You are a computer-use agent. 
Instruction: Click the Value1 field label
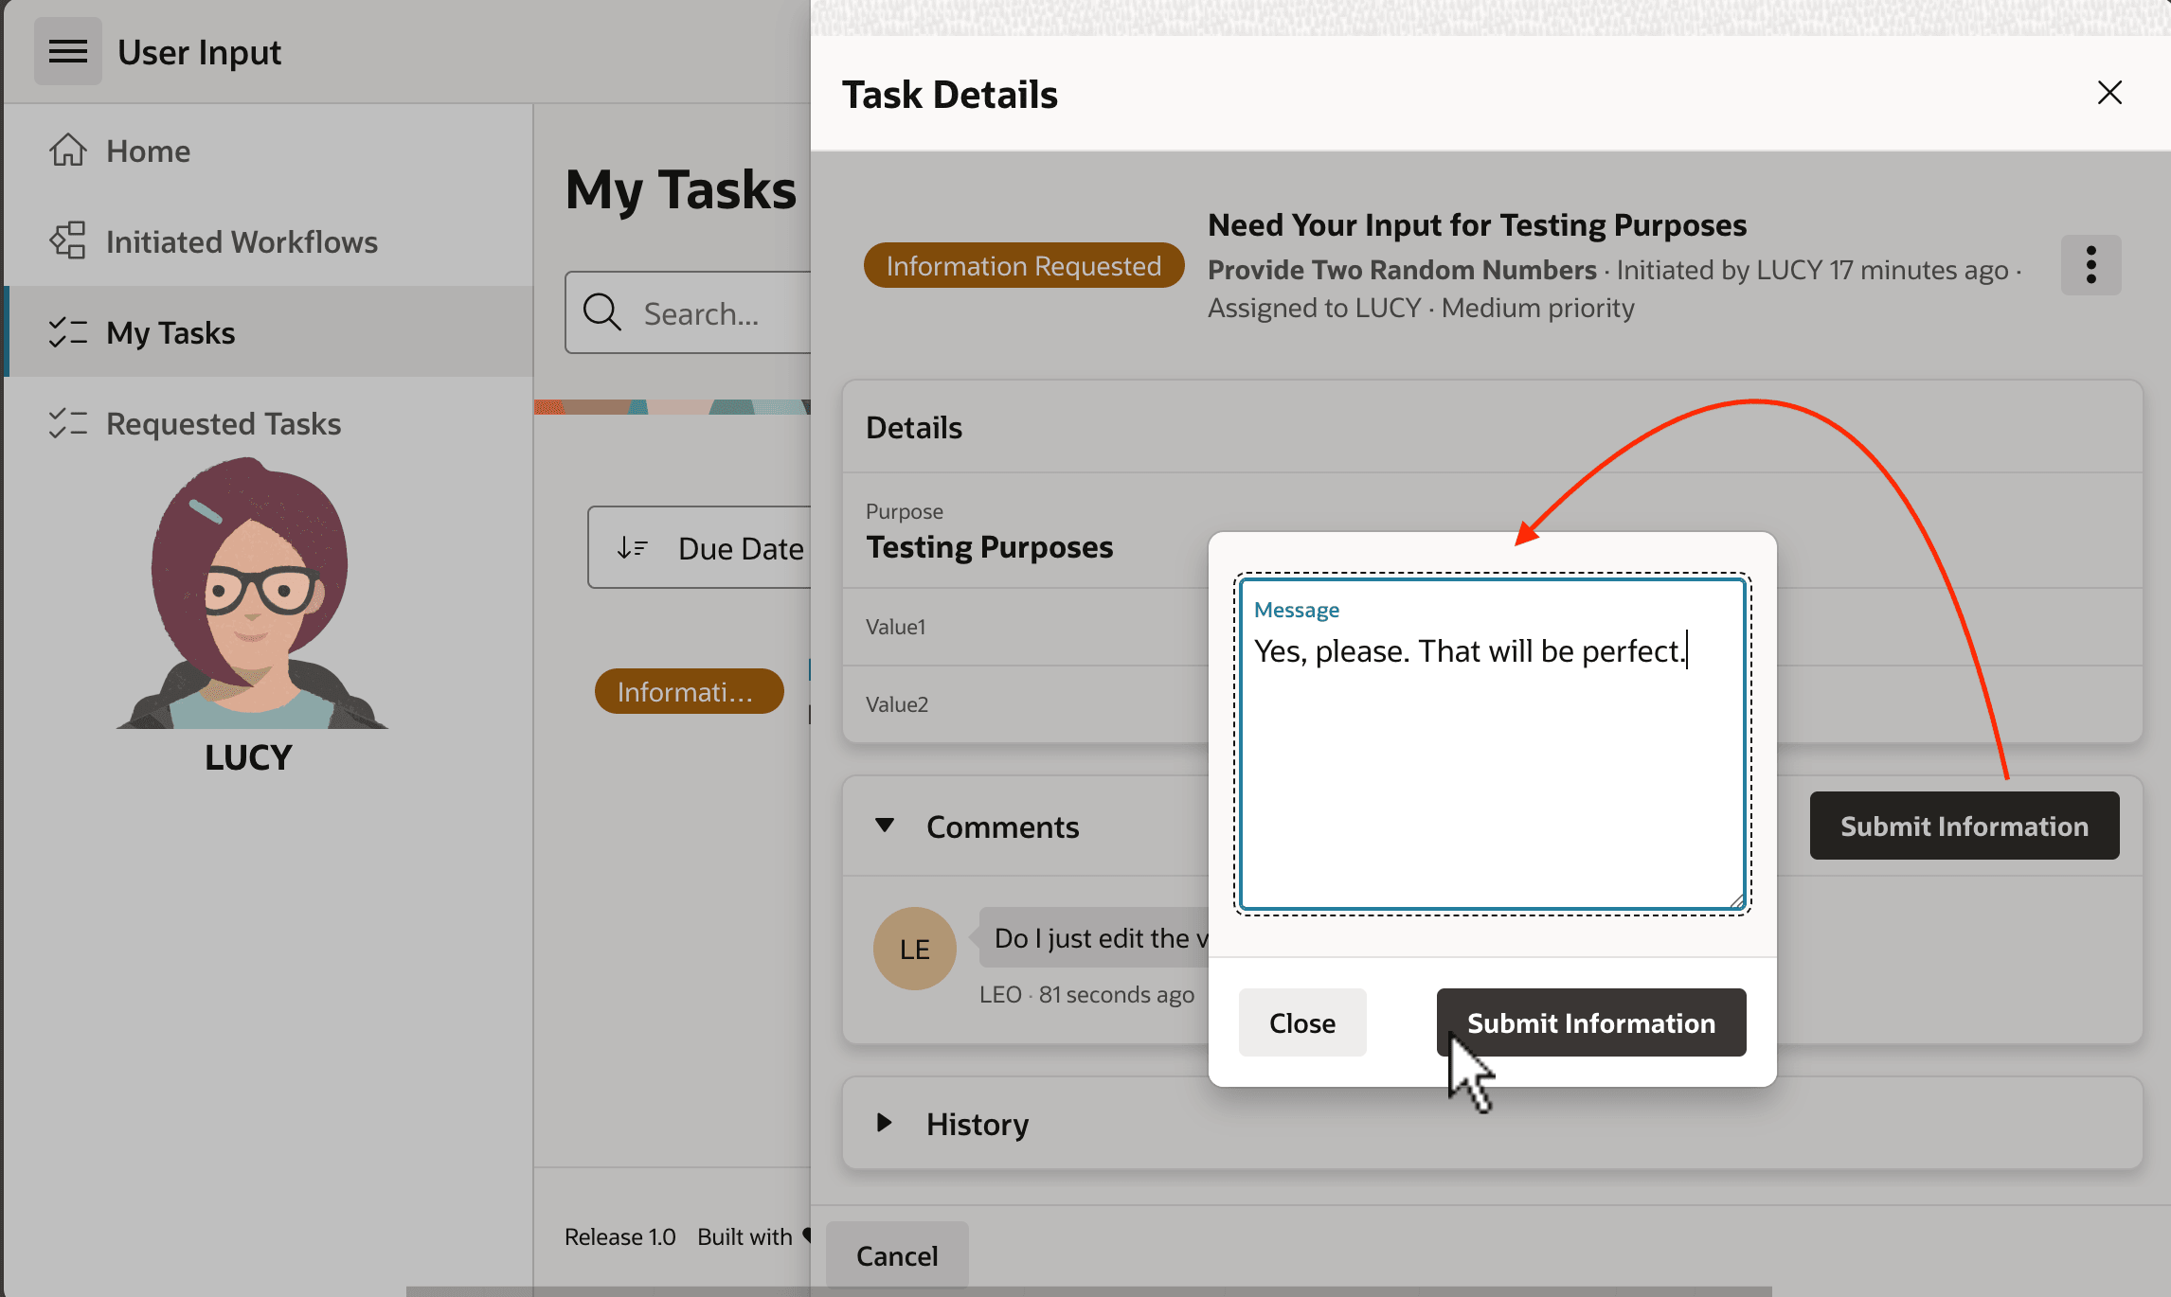(x=896, y=627)
